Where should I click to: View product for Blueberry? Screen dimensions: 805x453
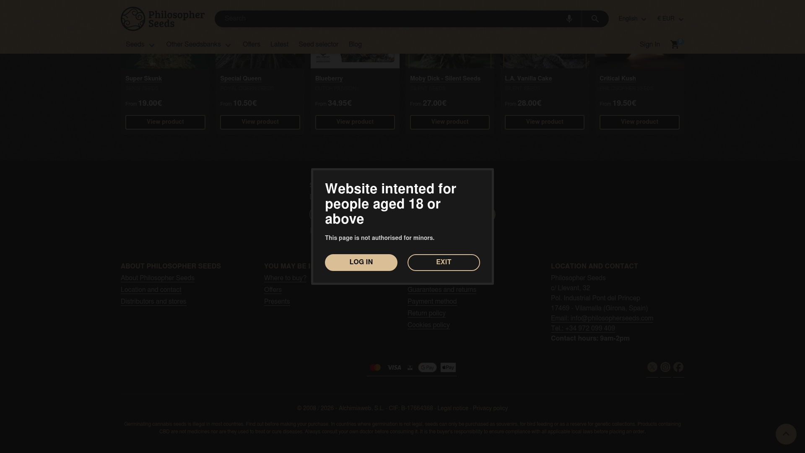pos(355,122)
